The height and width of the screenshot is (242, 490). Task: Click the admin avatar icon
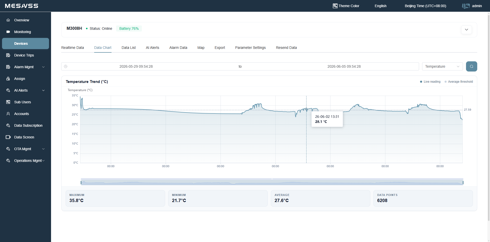(466, 6)
